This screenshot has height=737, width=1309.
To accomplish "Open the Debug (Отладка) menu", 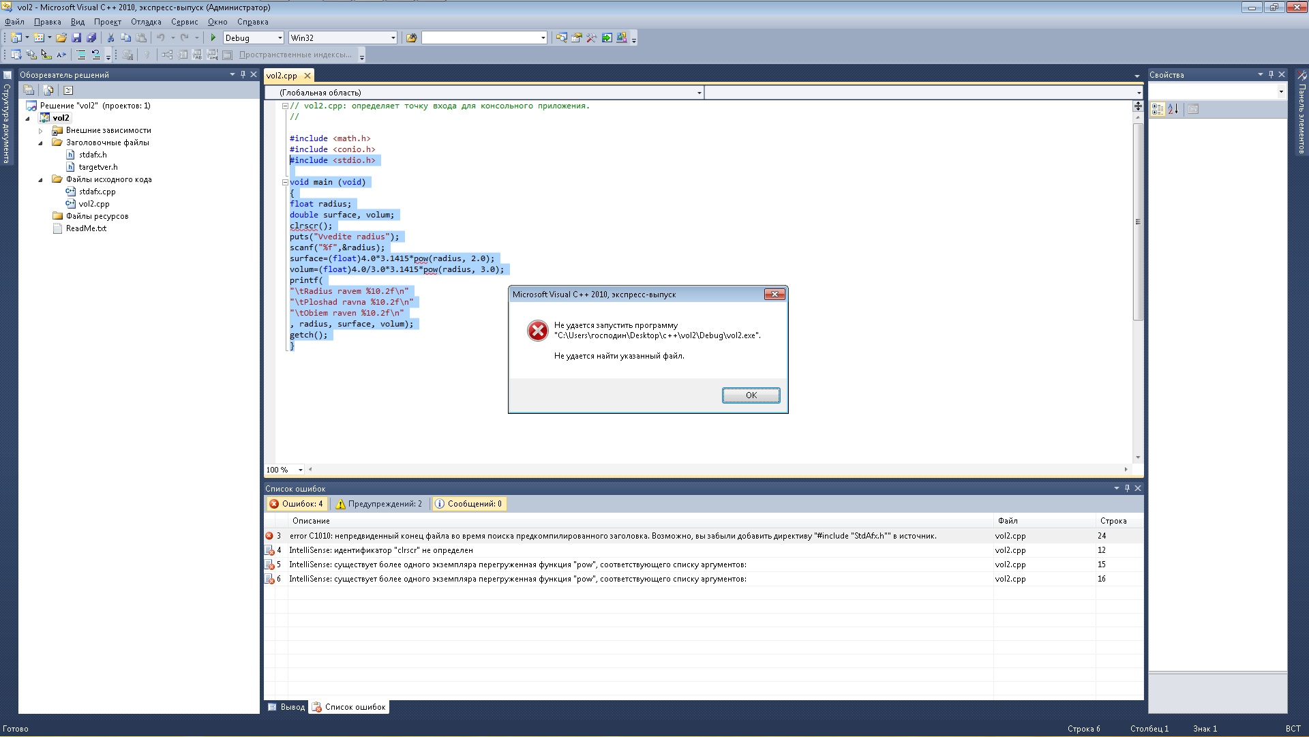I will point(146,22).
